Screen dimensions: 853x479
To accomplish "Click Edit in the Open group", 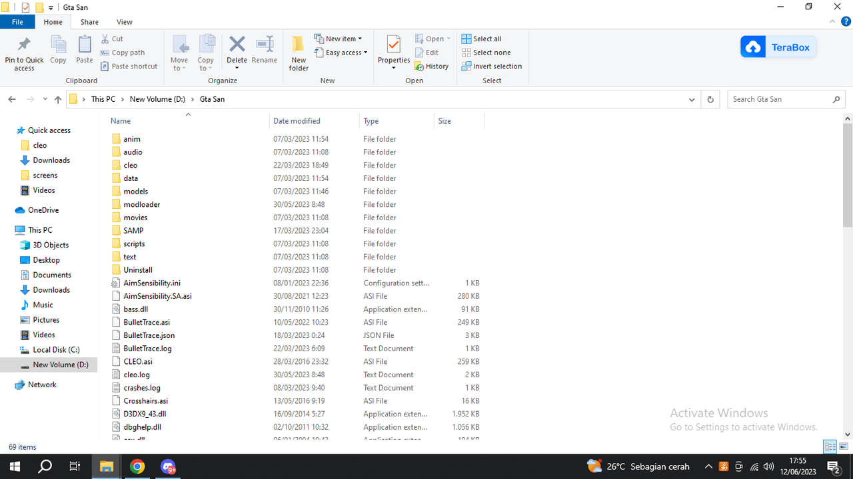I will (x=426, y=53).
